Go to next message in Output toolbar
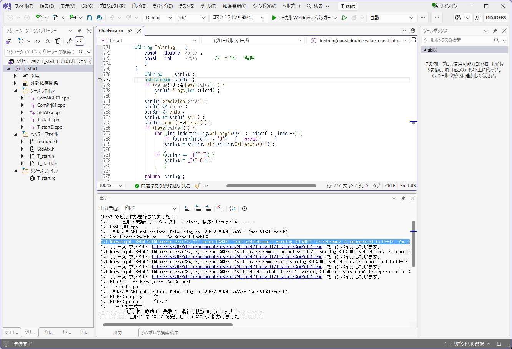This screenshot has height=349, width=512. pyautogui.click(x=208, y=208)
